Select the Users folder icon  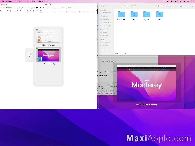159,14
